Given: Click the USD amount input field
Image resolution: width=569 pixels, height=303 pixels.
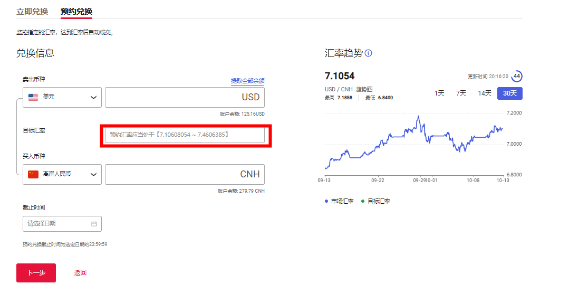Looking at the screenshot, I should (x=185, y=97).
